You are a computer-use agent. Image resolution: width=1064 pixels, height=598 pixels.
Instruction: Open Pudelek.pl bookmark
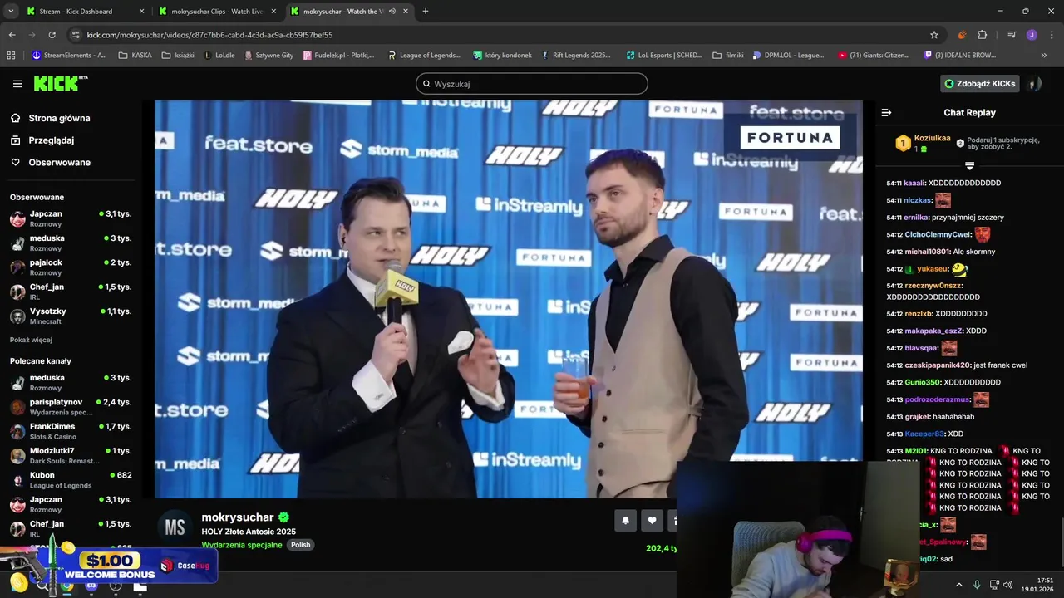(x=339, y=56)
